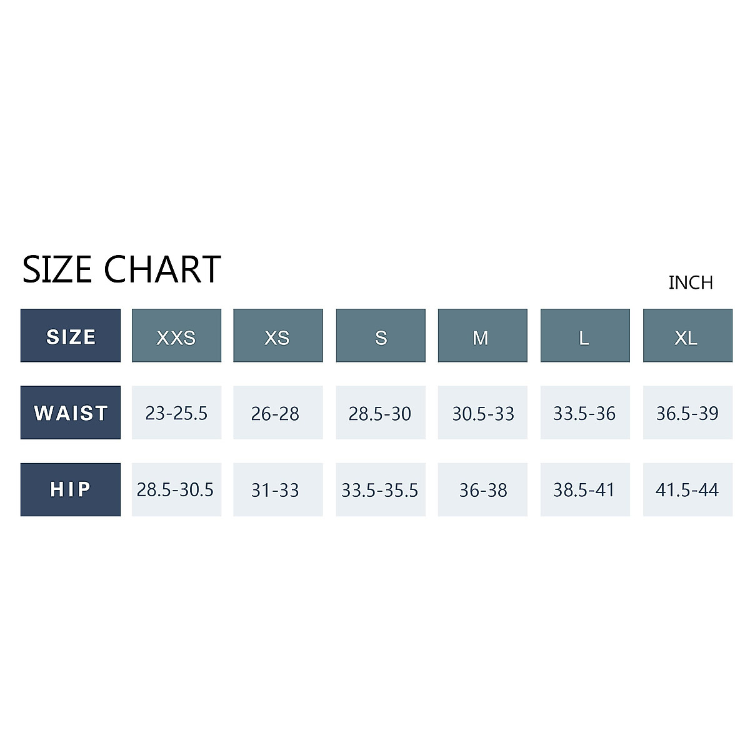The image size is (750, 750).
Task: Click the 30.5-33 waist cell
Action: pos(482,412)
